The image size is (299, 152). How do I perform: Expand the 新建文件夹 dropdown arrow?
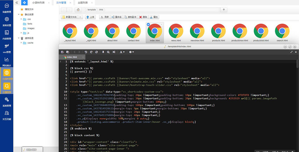[x=80, y=17]
